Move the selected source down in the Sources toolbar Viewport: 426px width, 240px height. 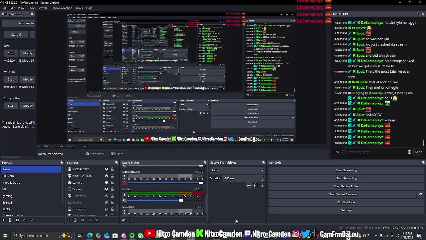tap(96, 220)
